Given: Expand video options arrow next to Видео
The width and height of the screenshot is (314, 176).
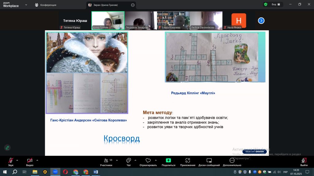Looking at the screenshot, I should [x=37, y=160].
